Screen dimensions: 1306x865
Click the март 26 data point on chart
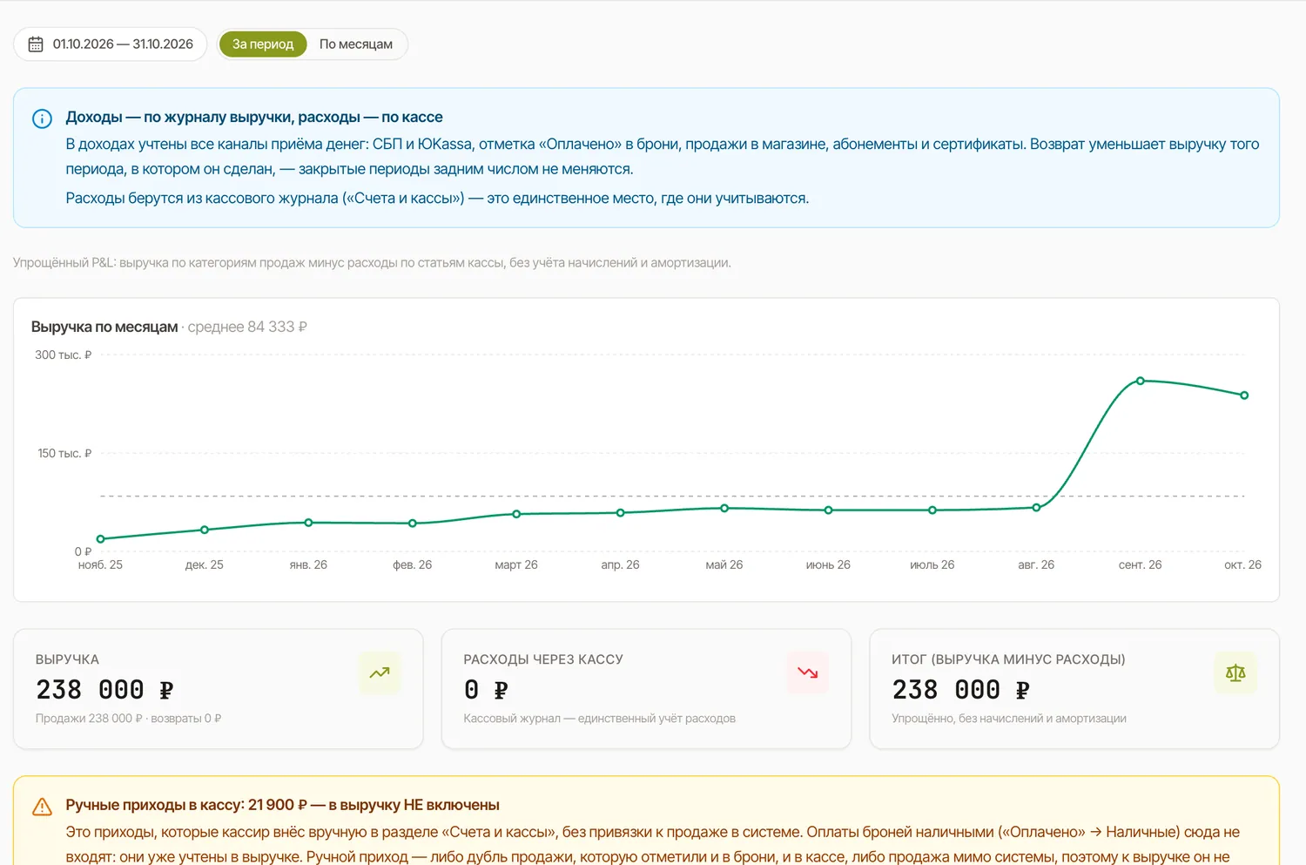(516, 514)
